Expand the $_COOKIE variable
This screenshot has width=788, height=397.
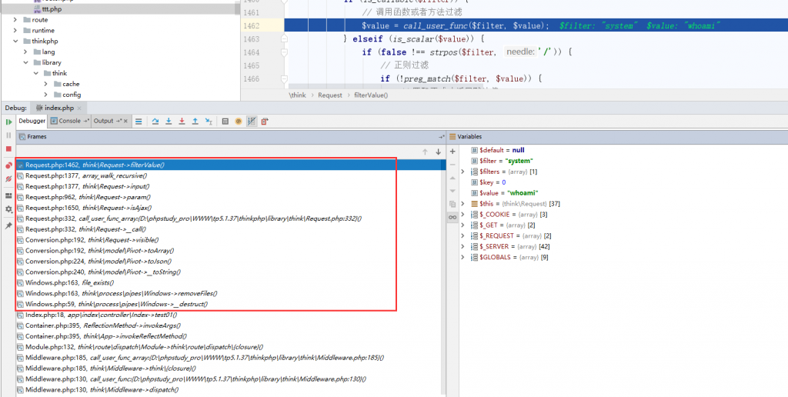pos(462,214)
